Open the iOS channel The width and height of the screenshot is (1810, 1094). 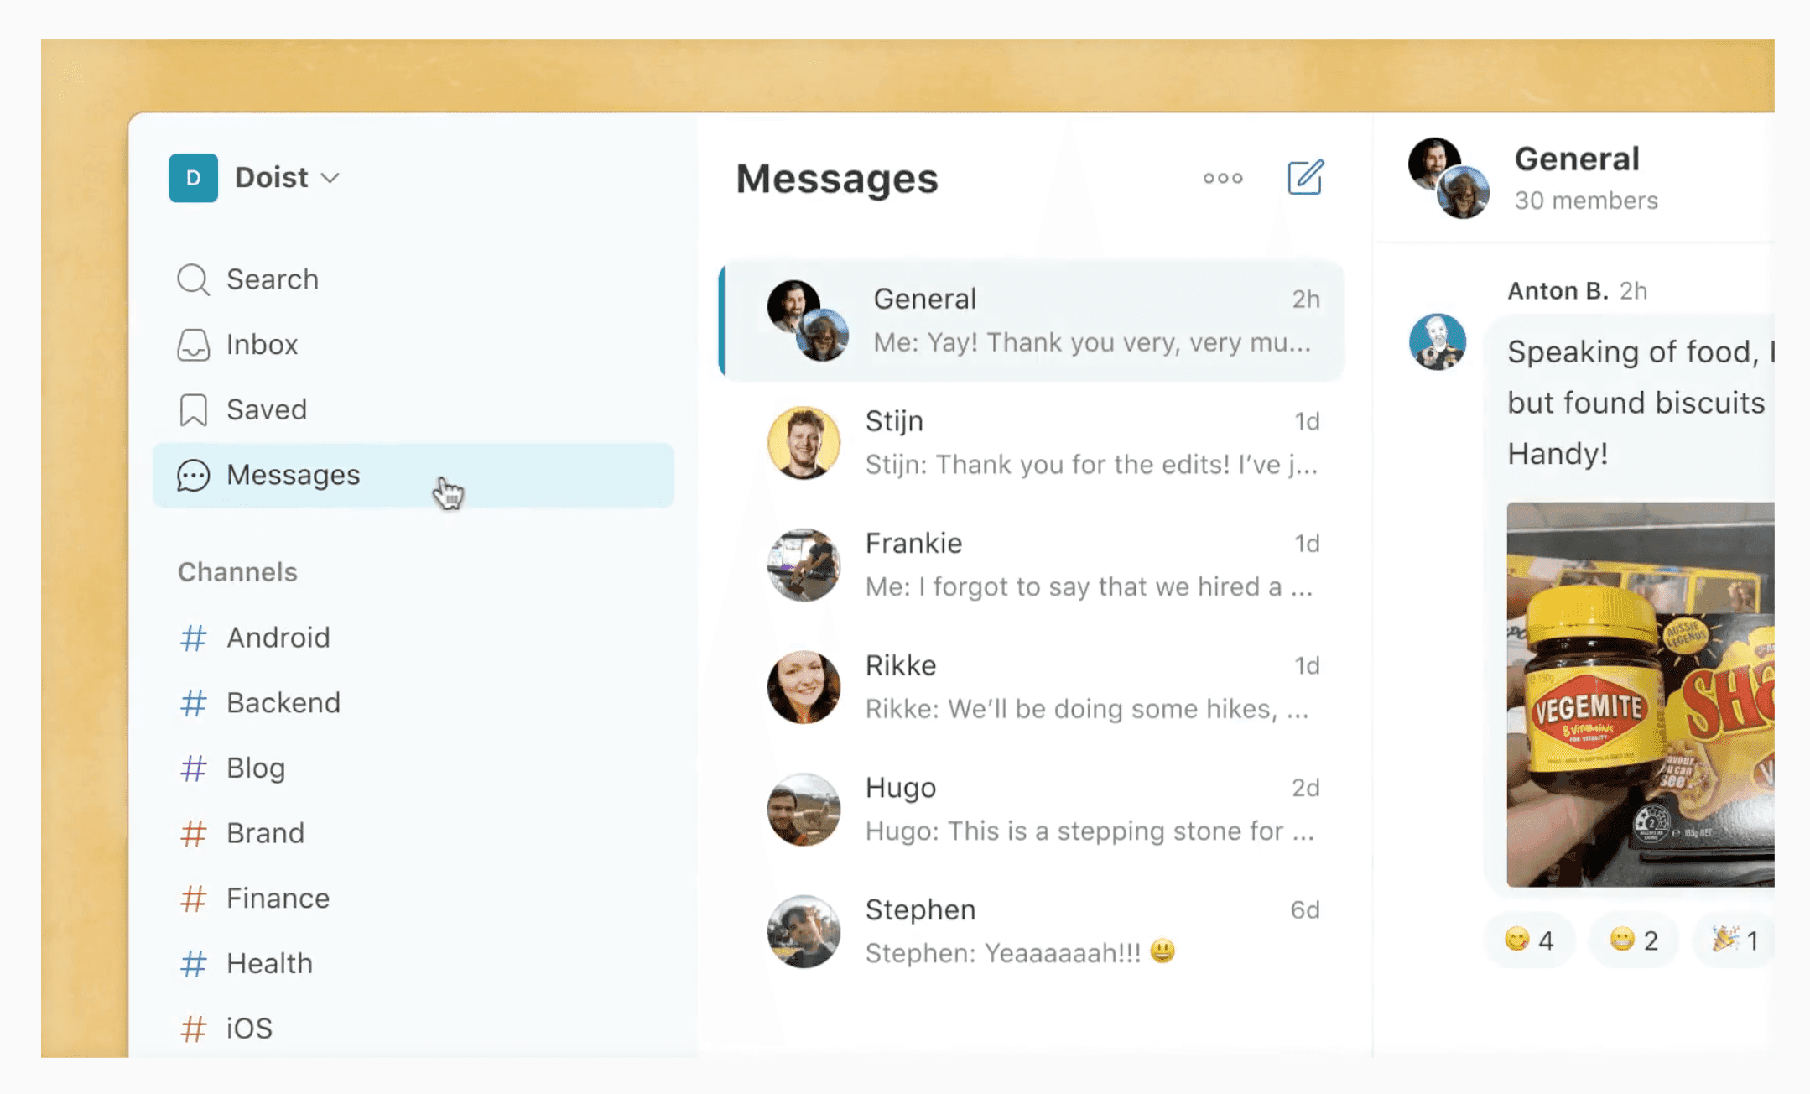coord(413,1029)
